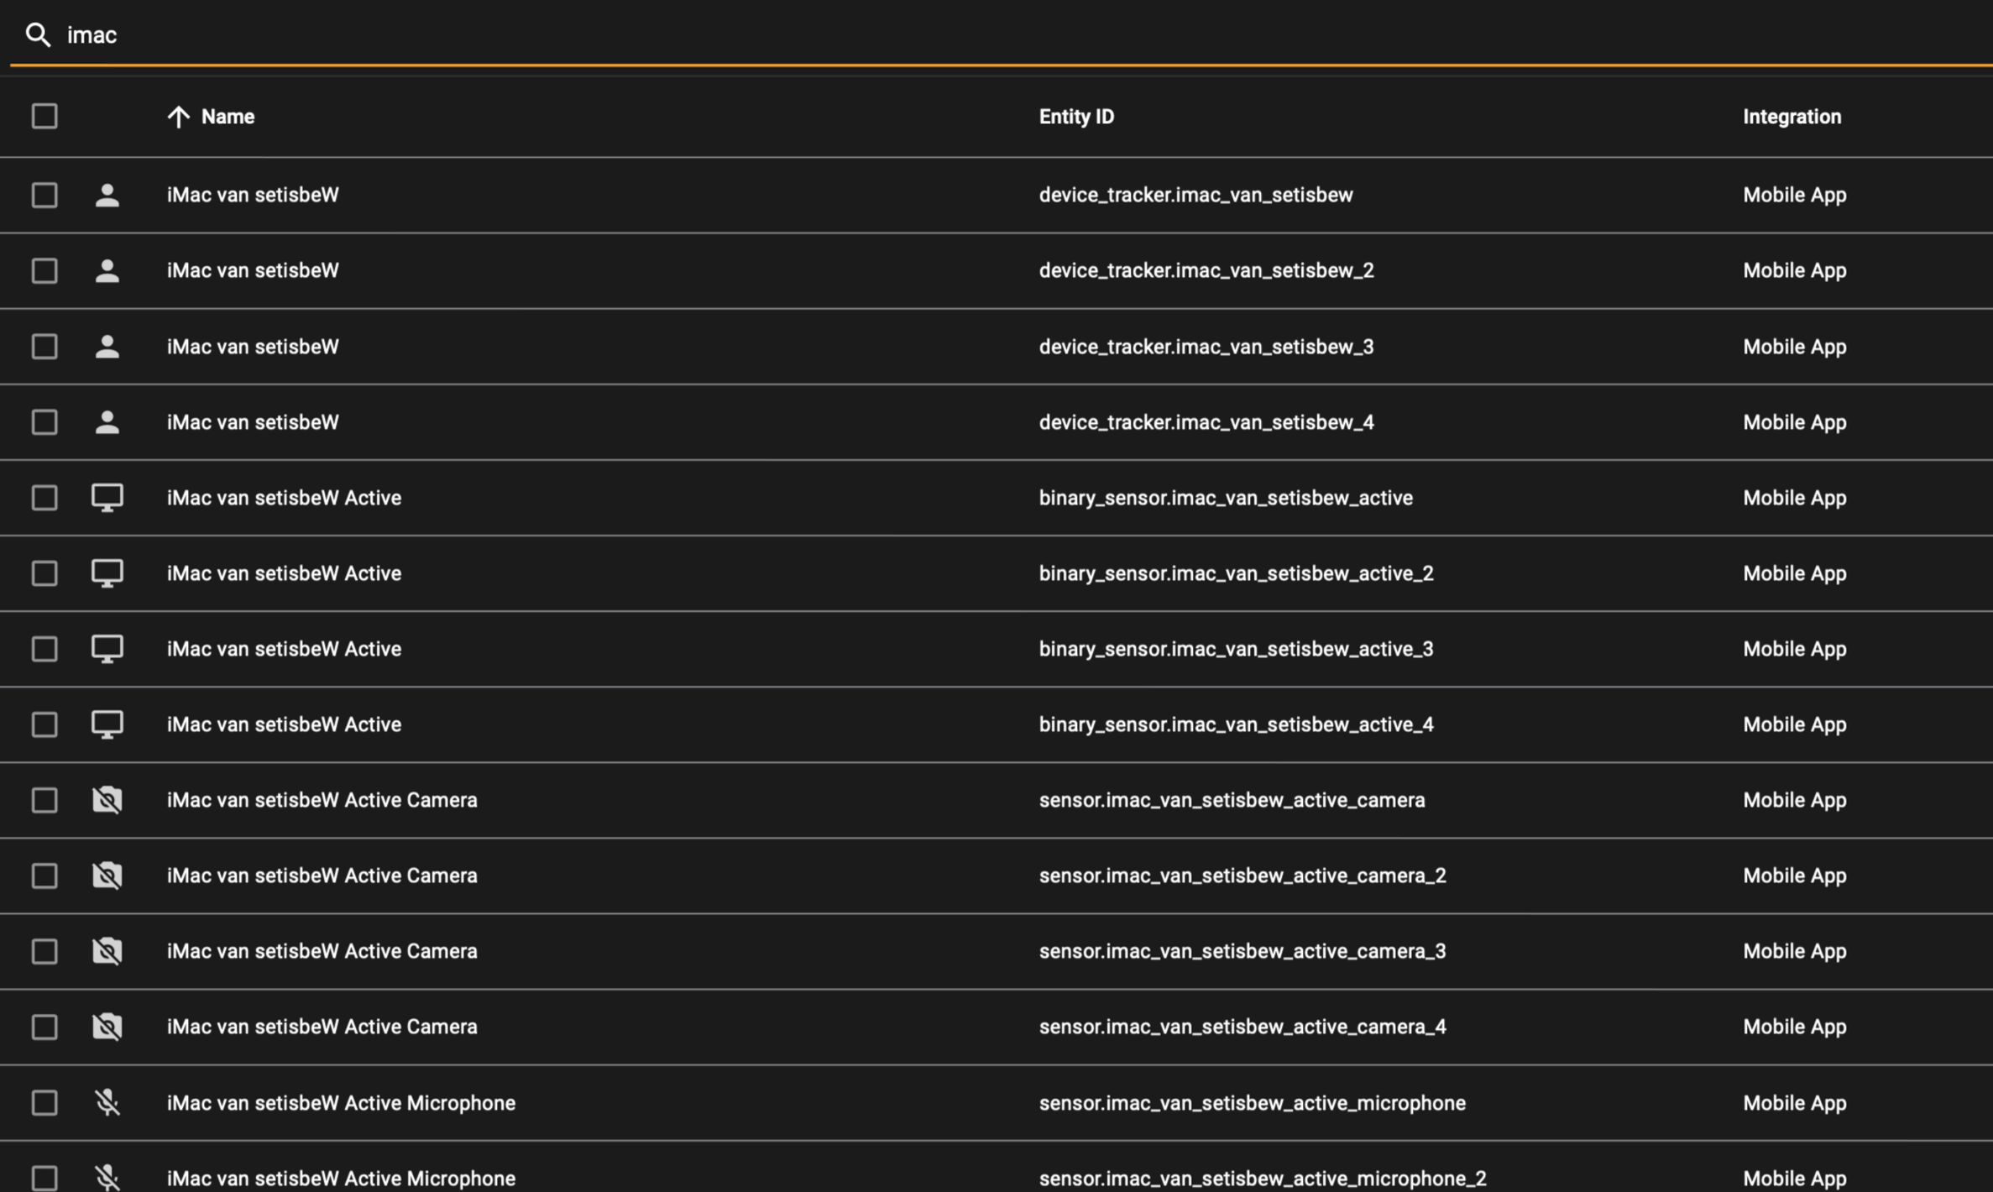Sort by the Integration column header
Viewport: 1993px width, 1192px height.
pyautogui.click(x=1792, y=117)
